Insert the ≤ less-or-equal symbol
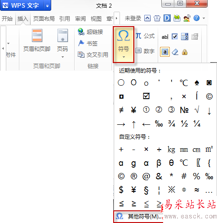Image resolution: width=217 pixels, height=223 pixels. 121,204
